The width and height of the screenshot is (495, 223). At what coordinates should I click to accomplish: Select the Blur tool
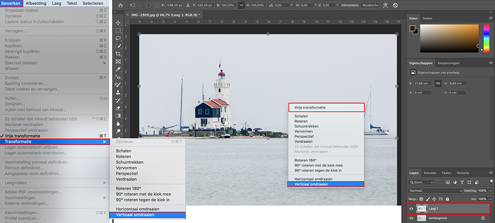point(118,123)
